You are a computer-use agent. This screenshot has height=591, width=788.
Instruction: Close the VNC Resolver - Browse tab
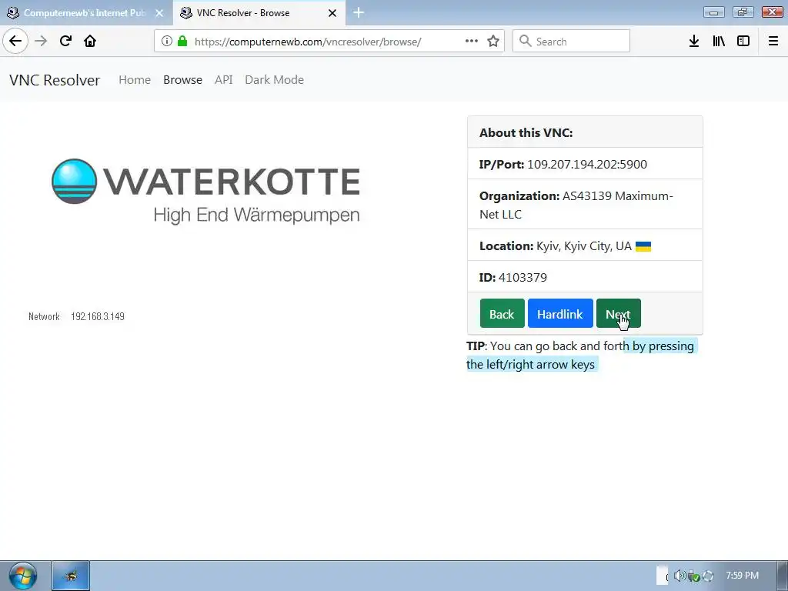click(x=332, y=13)
